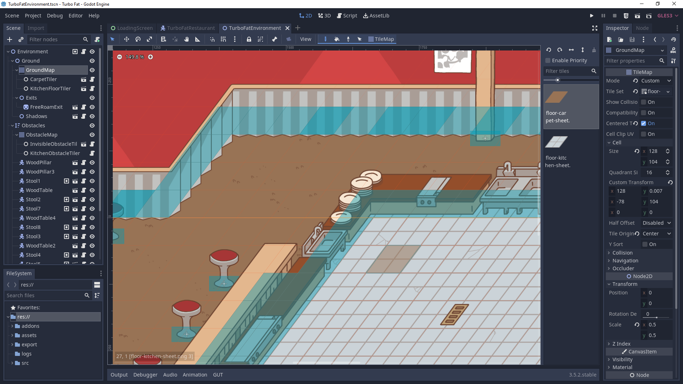683x384 pixels.
Task: Click the TileMap picker eyedropper tool
Action: pos(348,39)
